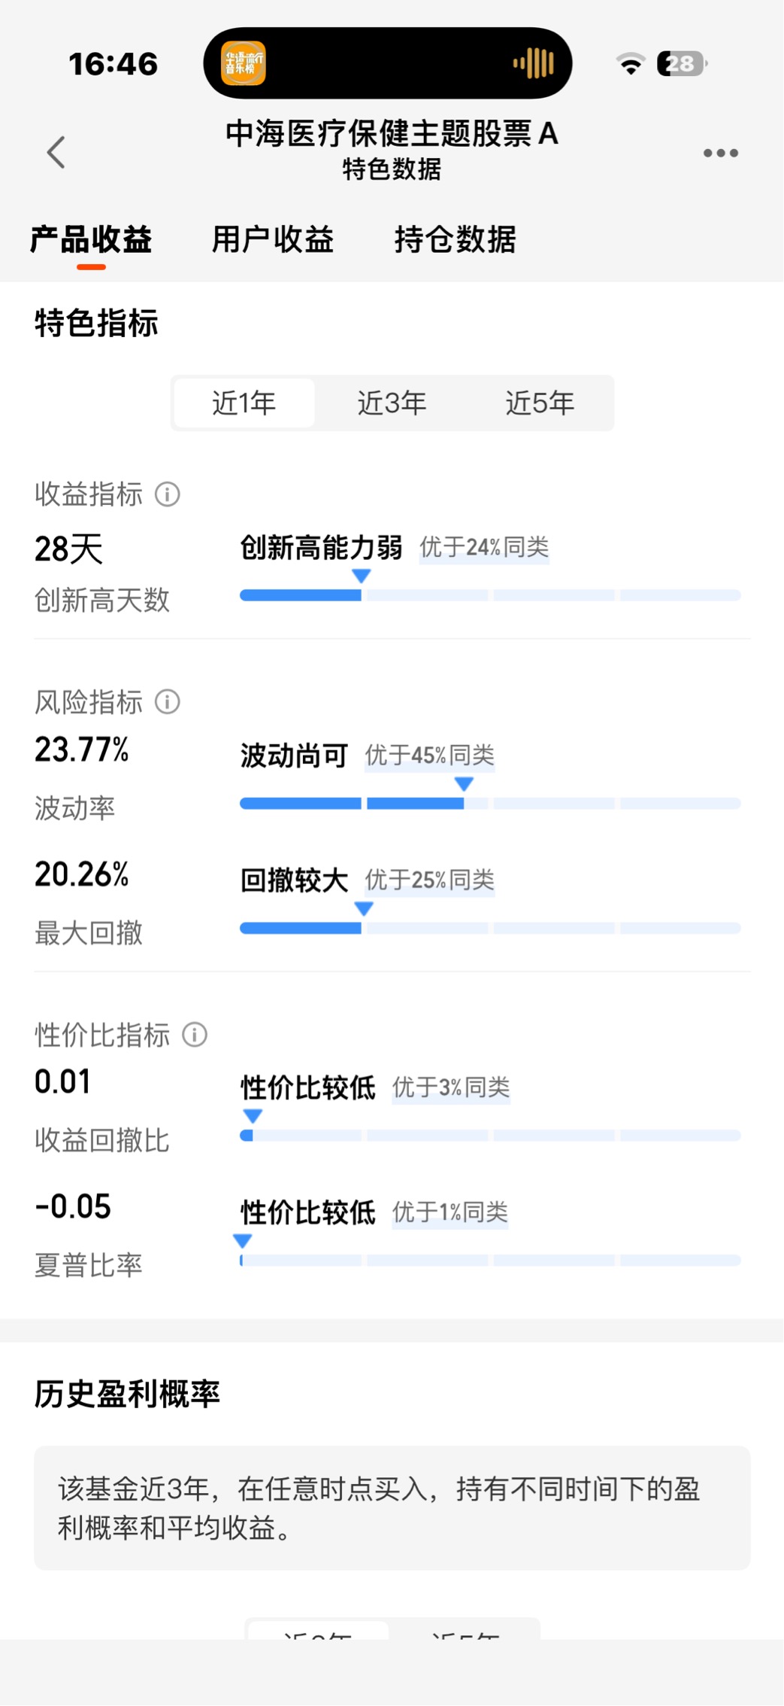Tap the Wi-Fi status icon
The height and width of the screenshot is (1706, 784).
pyautogui.click(x=630, y=64)
